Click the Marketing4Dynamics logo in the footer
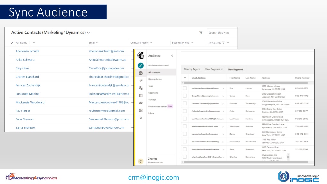 click(x=31, y=177)
